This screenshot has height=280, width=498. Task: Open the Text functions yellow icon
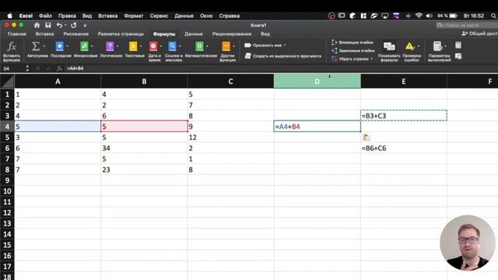(133, 47)
